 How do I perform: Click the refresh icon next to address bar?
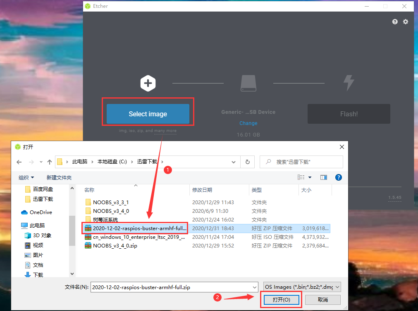(x=247, y=162)
